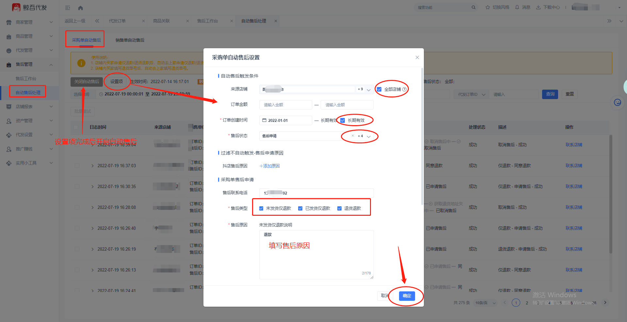Open 消息 notifications bell
The height and width of the screenshot is (322, 627).
click(x=517, y=7)
